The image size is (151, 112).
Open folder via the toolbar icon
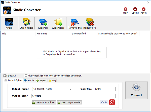coord(27,22)
